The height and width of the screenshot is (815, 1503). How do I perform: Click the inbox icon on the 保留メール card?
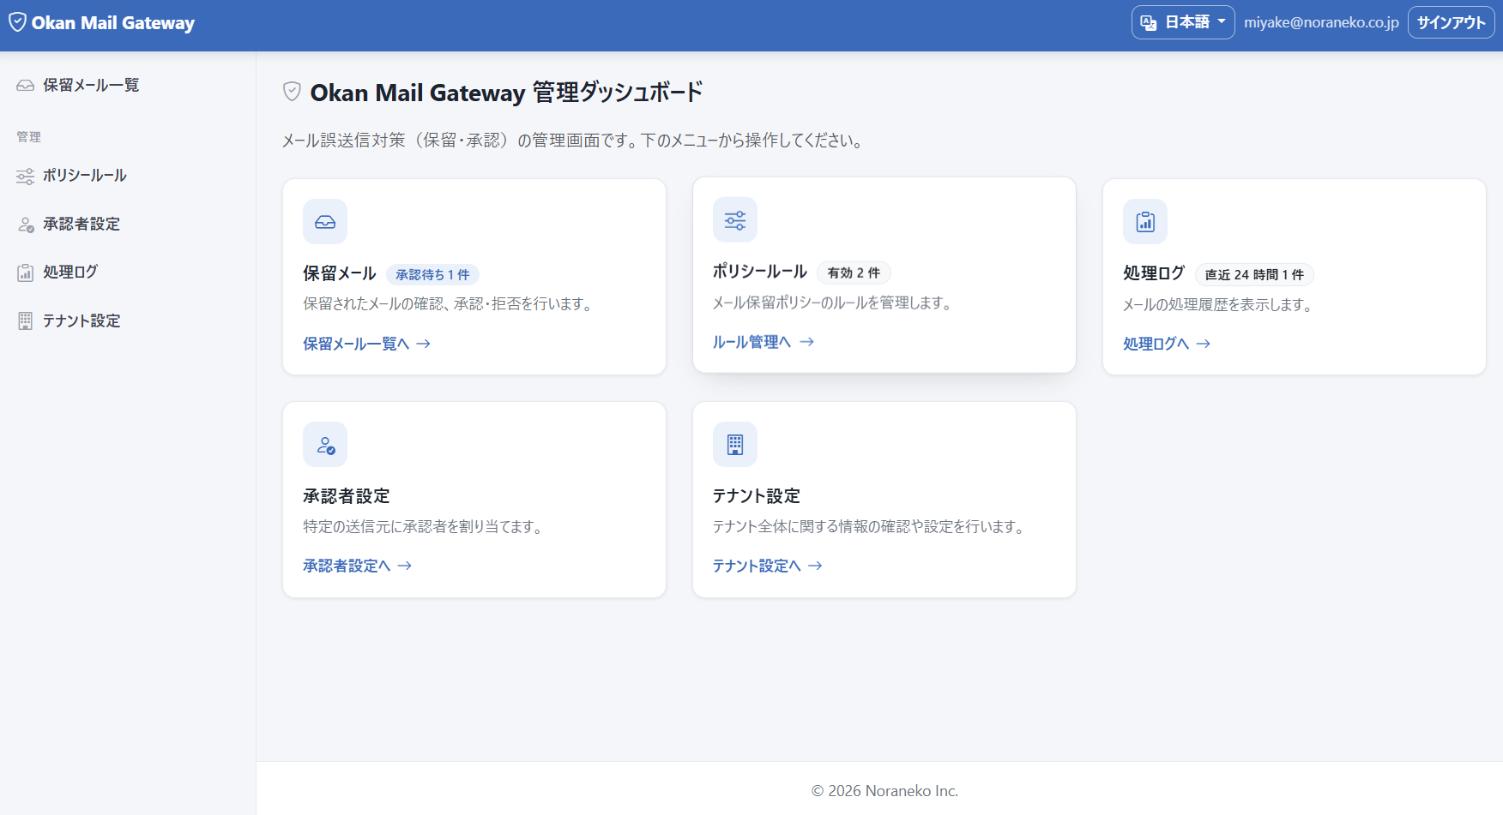(325, 222)
